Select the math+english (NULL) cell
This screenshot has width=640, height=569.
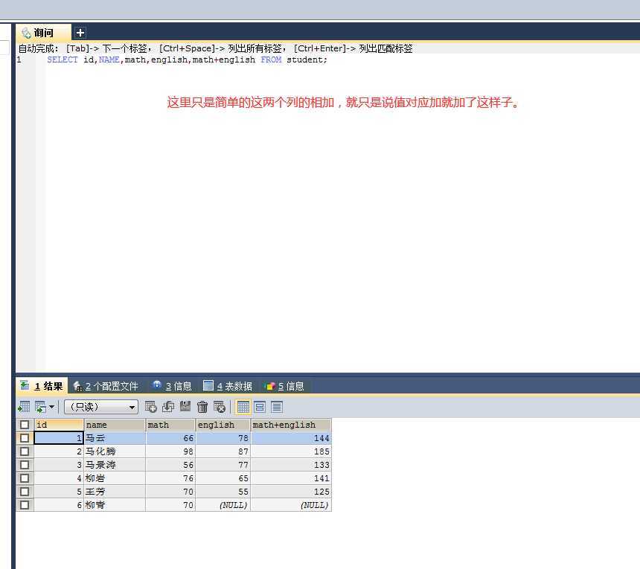(291, 505)
